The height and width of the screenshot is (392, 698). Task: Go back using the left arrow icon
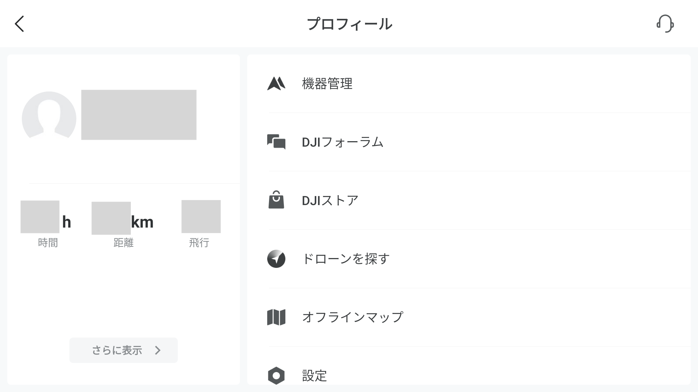point(19,24)
